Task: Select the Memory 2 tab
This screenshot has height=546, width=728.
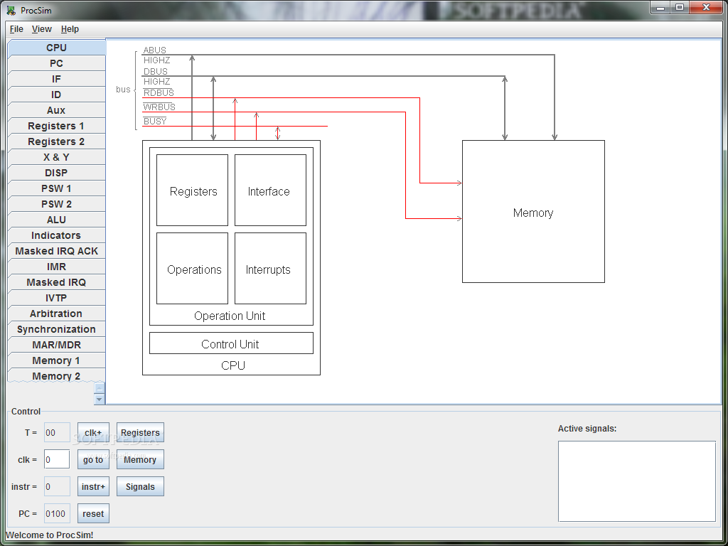Action: coord(57,375)
